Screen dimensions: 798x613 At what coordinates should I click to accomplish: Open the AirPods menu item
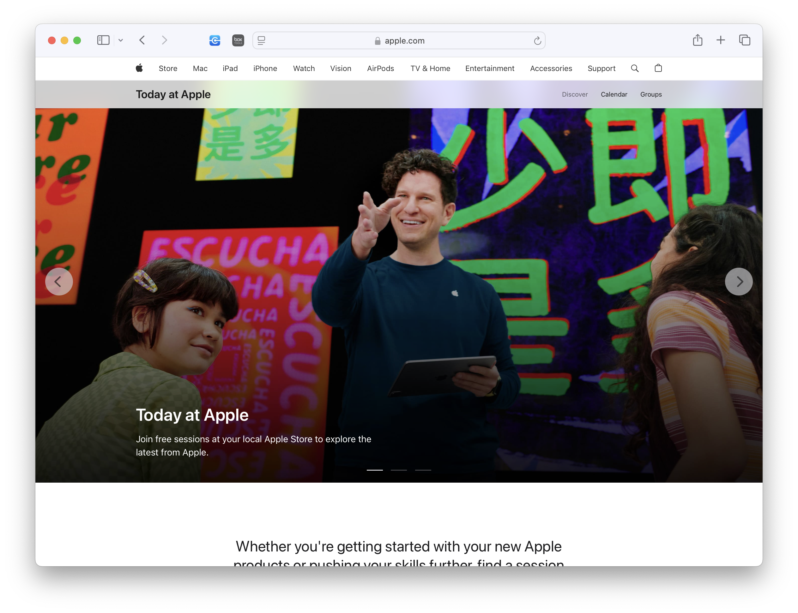click(x=381, y=68)
